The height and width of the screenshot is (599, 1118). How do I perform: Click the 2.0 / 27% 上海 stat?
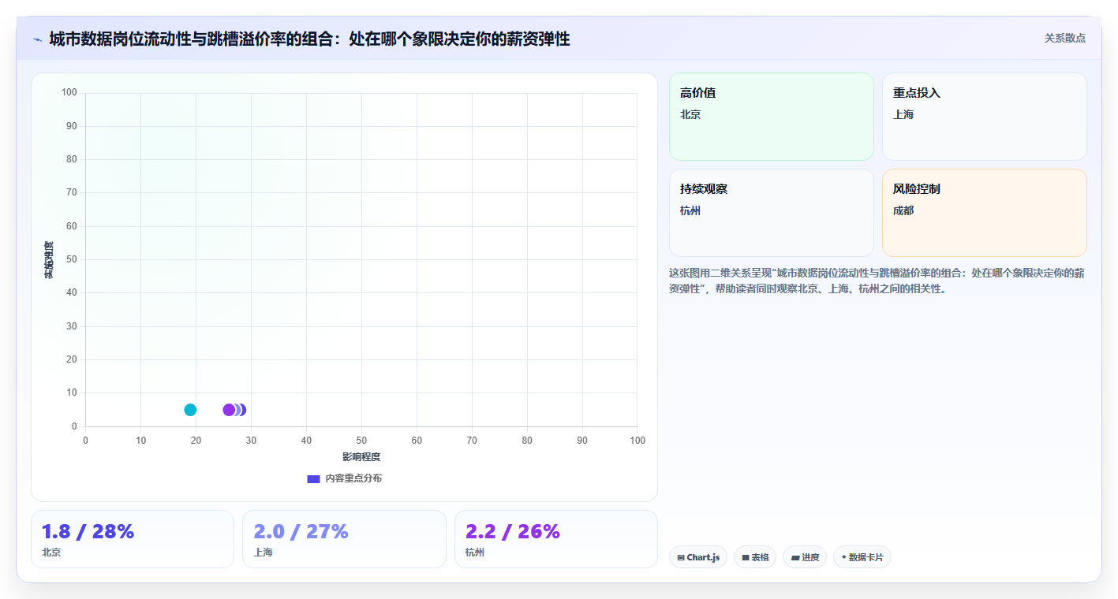(x=344, y=539)
